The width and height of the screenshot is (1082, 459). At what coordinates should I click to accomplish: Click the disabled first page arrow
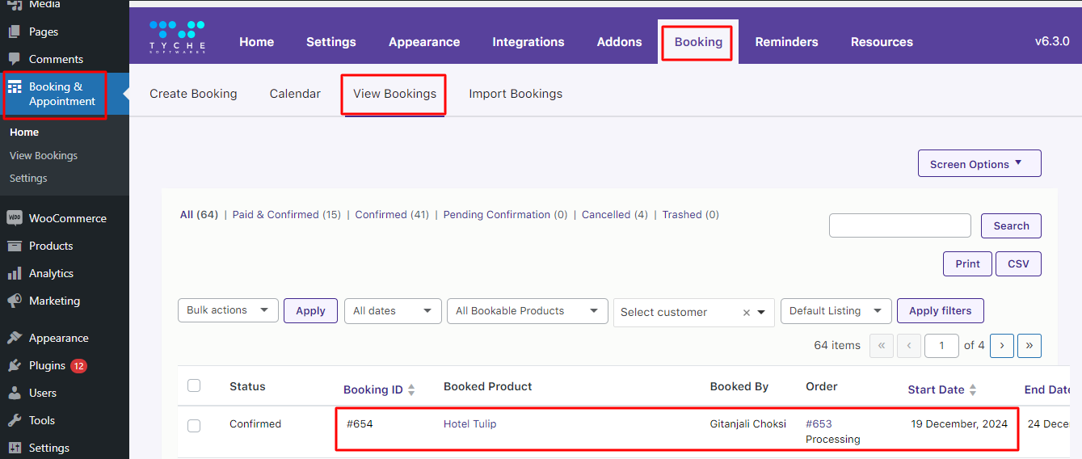pyautogui.click(x=882, y=345)
